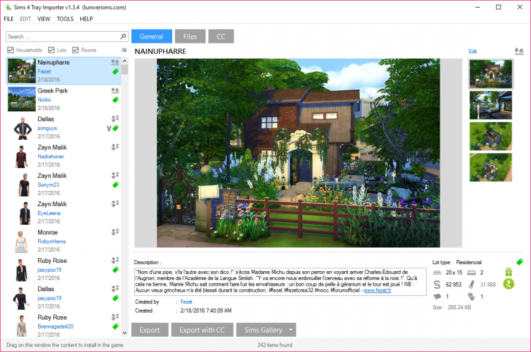The image size is (531, 352).
Task: Click the green tag beside Lot type
Action: point(520,261)
